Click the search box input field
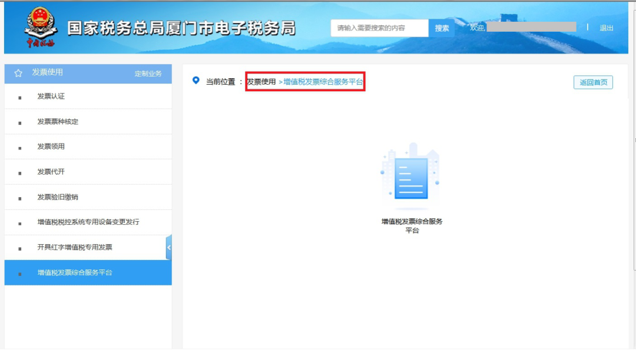Screen dimensions: 636x350 point(379,28)
